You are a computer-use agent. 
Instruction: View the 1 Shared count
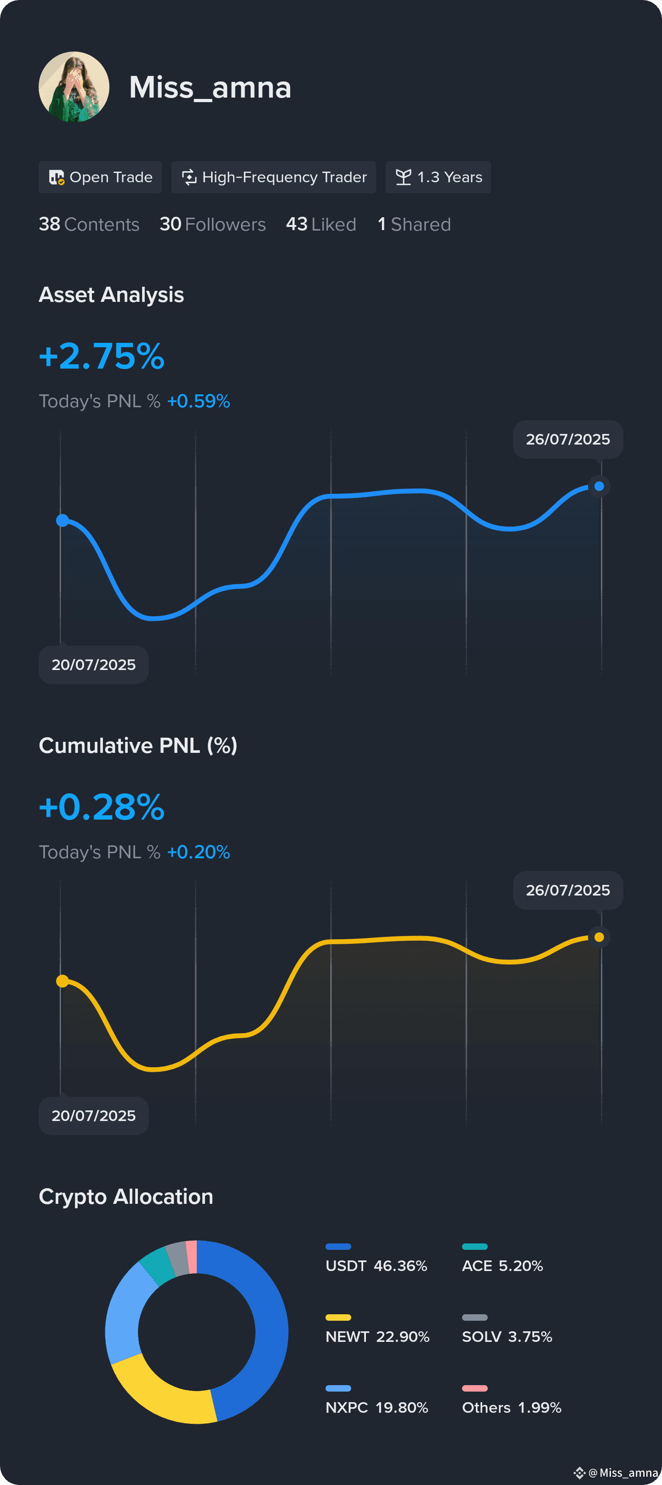[414, 224]
